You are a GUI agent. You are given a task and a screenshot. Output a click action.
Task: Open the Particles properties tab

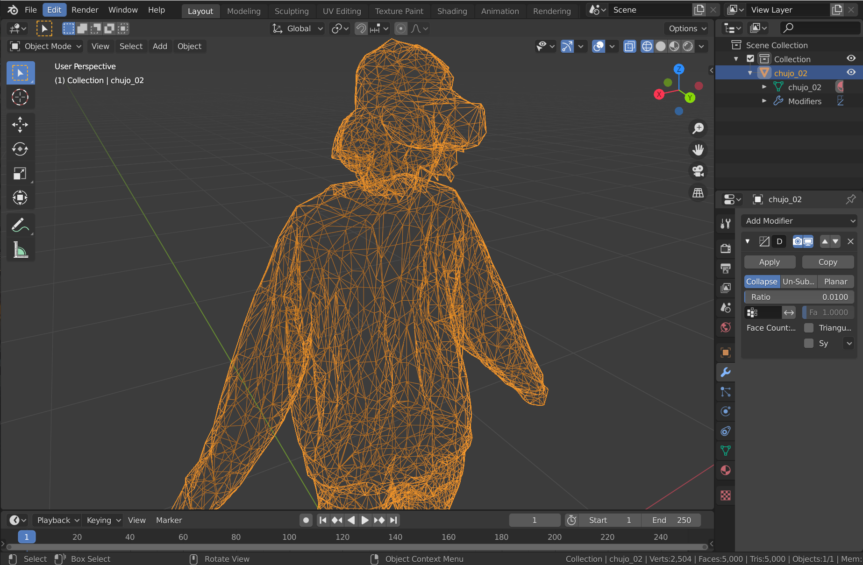point(725,392)
